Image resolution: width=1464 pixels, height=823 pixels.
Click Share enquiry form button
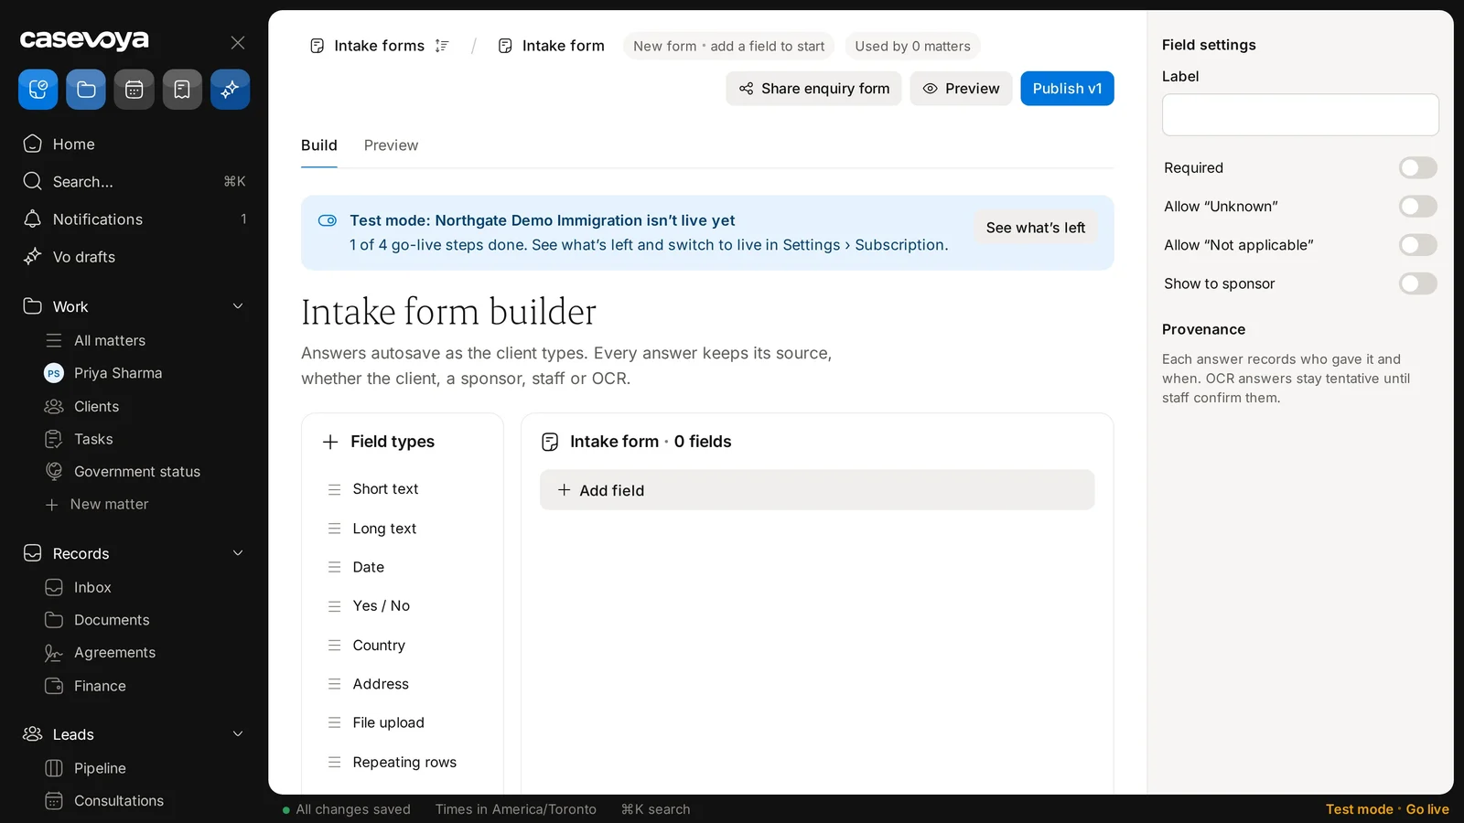(x=813, y=89)
